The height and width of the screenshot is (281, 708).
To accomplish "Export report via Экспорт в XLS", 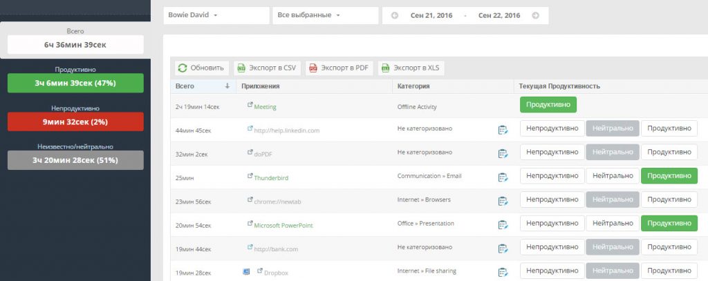I will [x=411, y=68].
